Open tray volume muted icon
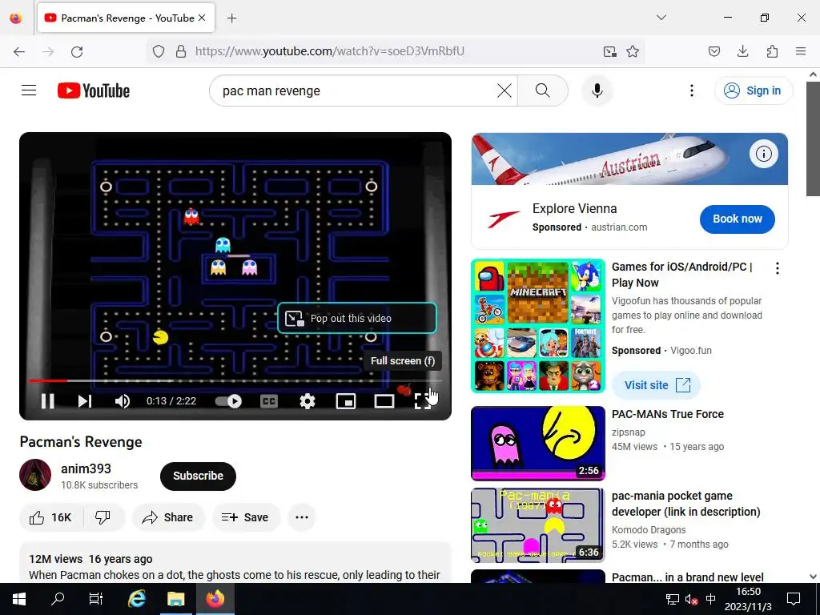This screenshot has width=820, height=615. [x=691, y=599]
